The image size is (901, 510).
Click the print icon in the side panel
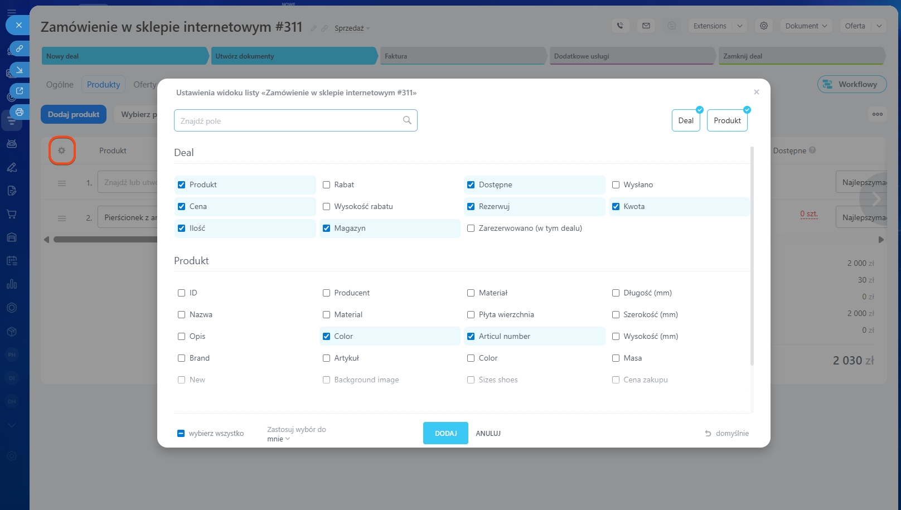click(20, 112)
